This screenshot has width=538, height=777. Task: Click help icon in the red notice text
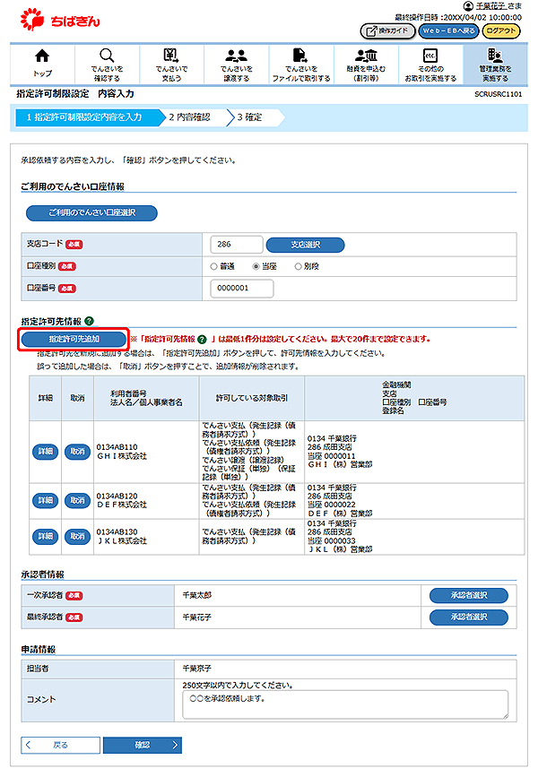(202, 340)
